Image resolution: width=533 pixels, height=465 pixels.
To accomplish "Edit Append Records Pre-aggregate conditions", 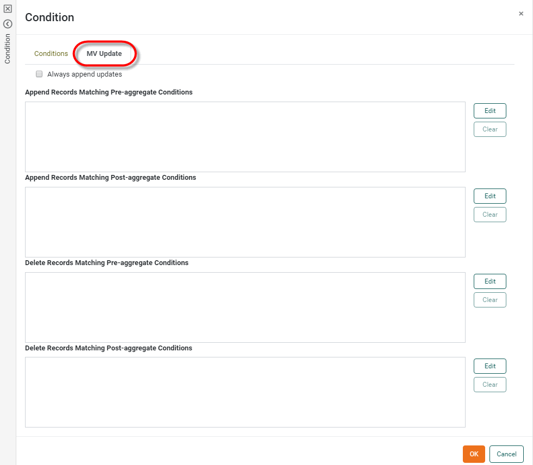I will click(x=489, y=111).
